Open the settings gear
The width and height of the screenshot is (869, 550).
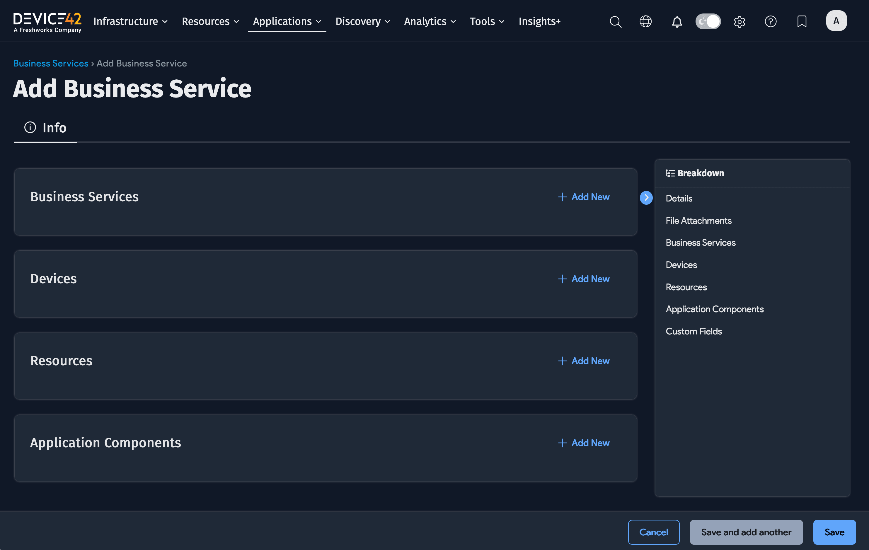click(739, 22)
